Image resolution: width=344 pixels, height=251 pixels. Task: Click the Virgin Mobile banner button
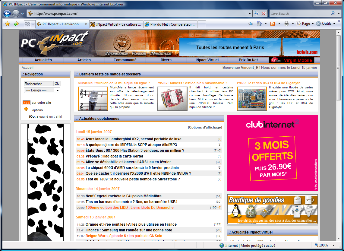point(292,60)
